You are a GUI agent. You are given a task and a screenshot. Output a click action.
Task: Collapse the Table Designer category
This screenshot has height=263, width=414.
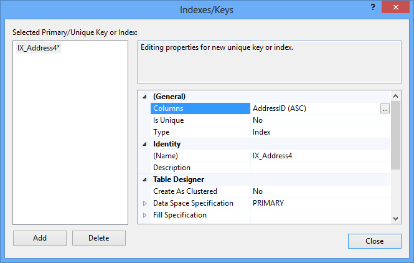tap(145, 180)
